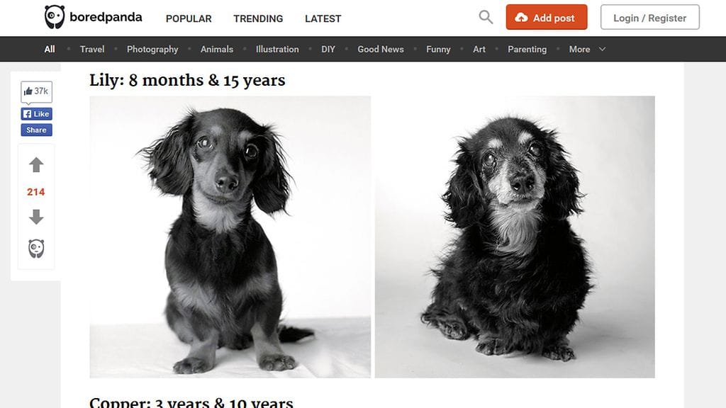Expand the More categories dropdown

click(587, 49)
